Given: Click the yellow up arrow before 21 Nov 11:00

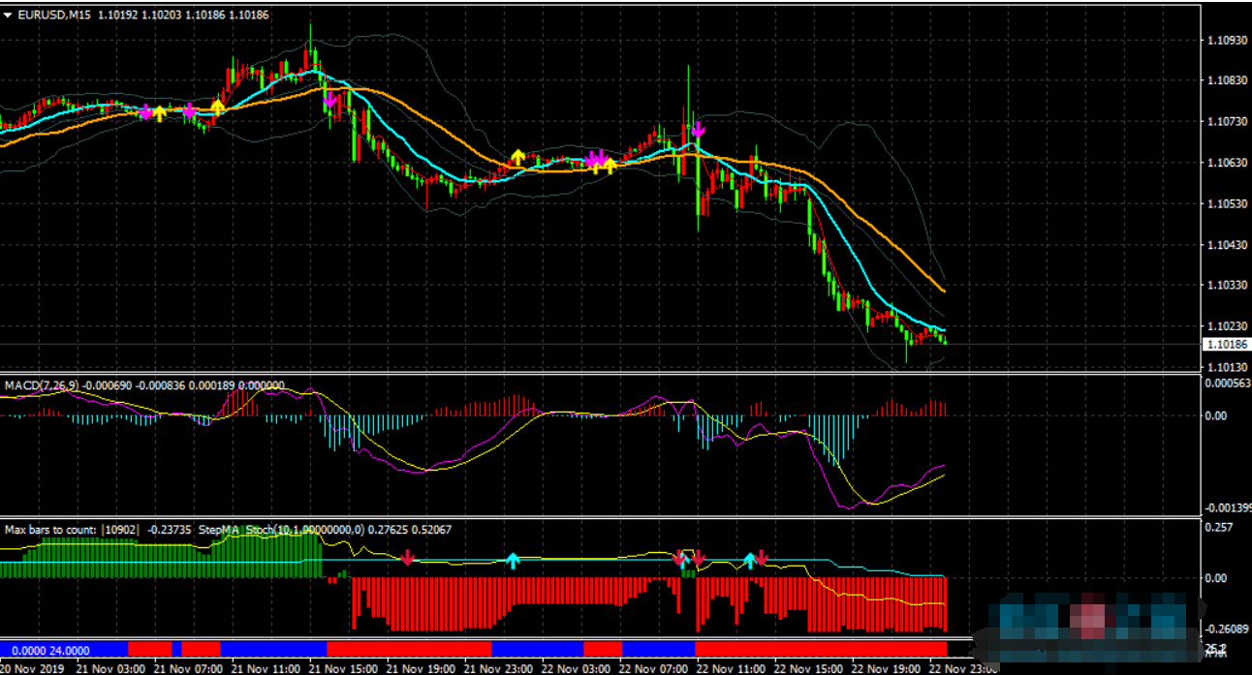Looking at the screenshot, I should pos(218,106).
